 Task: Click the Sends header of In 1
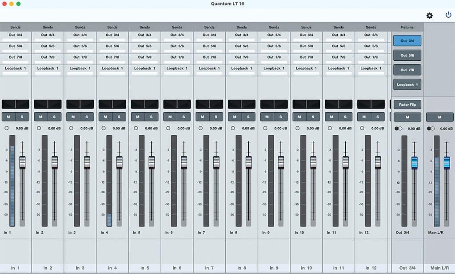point(16,27)
